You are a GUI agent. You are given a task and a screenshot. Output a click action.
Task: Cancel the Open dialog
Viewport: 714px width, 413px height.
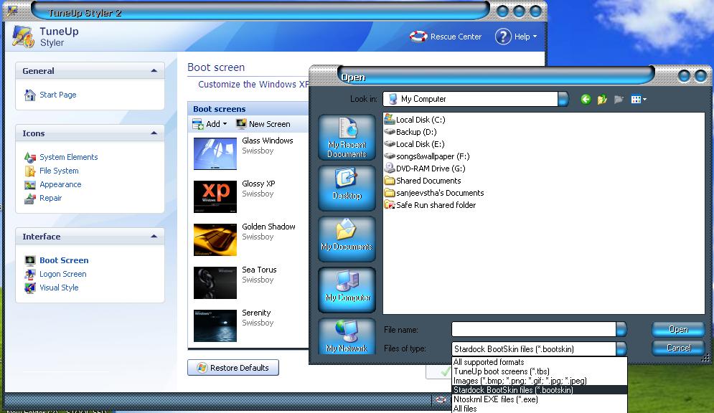(x=679, y=348)
